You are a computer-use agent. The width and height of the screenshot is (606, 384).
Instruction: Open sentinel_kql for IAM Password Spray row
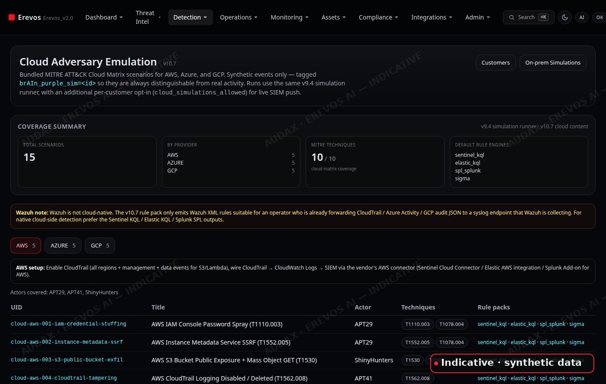click(492, 324)
